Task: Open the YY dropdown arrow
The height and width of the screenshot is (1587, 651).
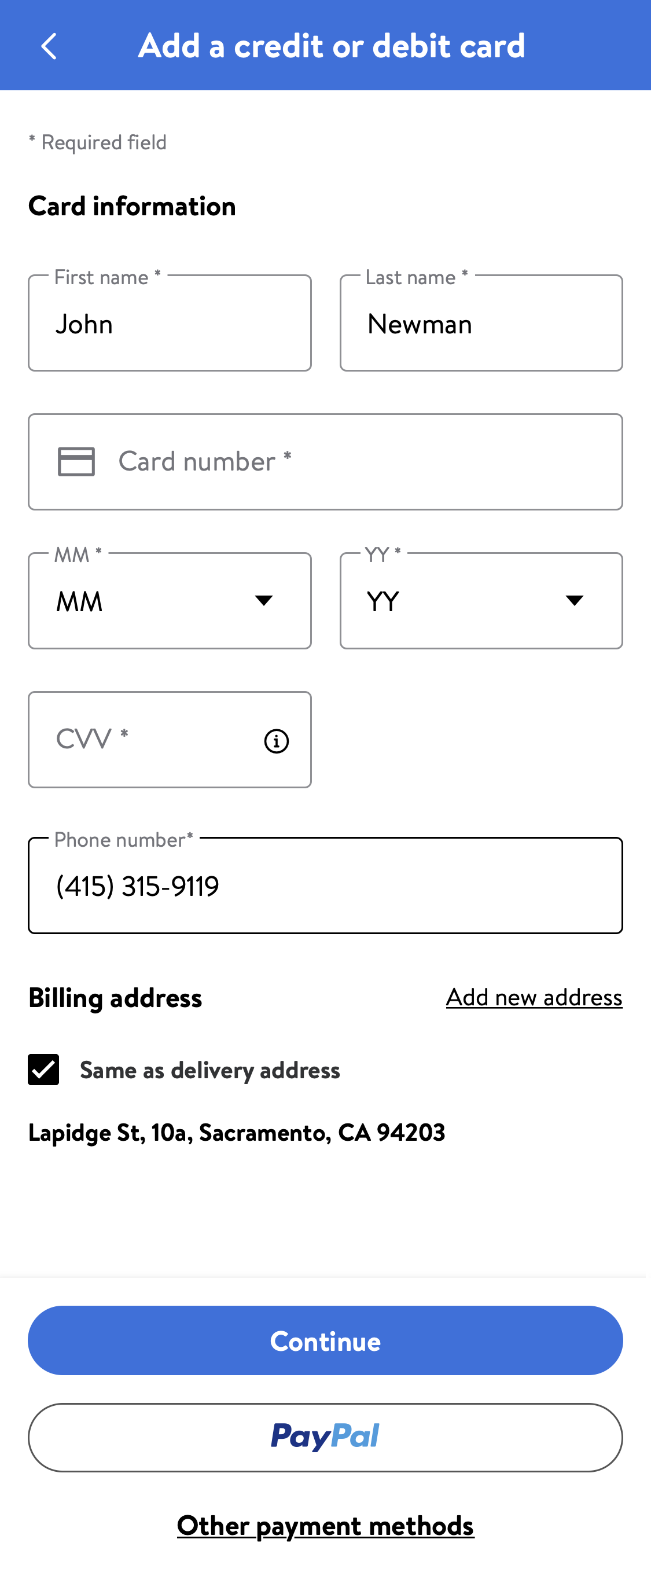Action: [575, 601]
